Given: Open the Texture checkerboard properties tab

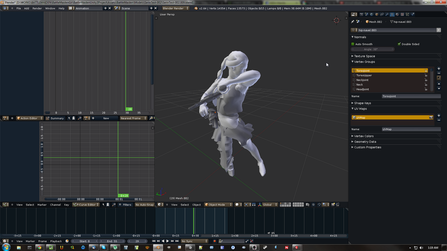Looking at the screenshot, I should tap(402, 15).
